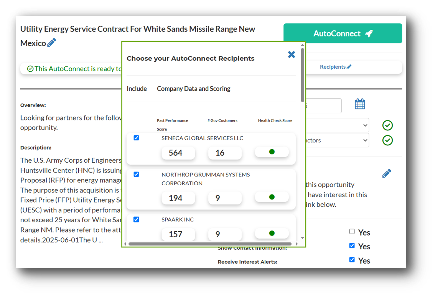Enable the unchecked Yes checkbox
Image resolution: width=438 pixels, height=300 pixels.
(x=352, y=231)
